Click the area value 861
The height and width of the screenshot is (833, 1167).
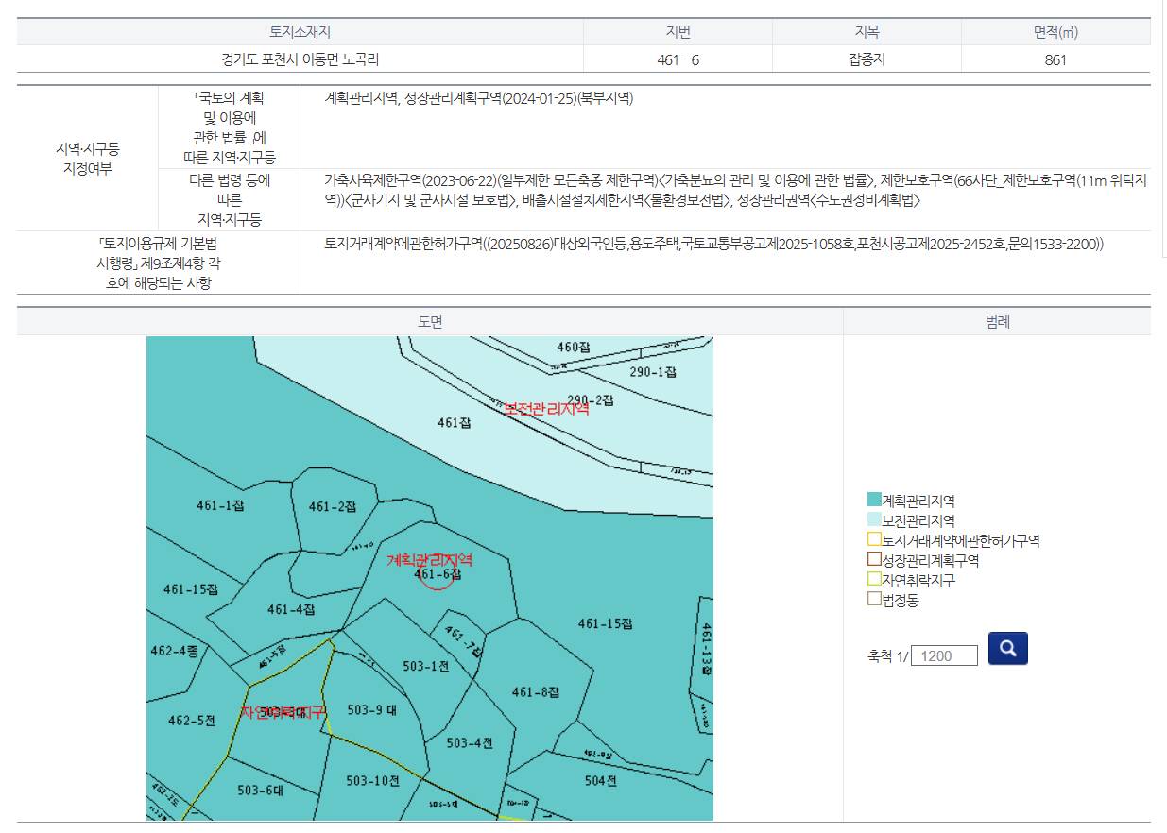coord(1055,59)
